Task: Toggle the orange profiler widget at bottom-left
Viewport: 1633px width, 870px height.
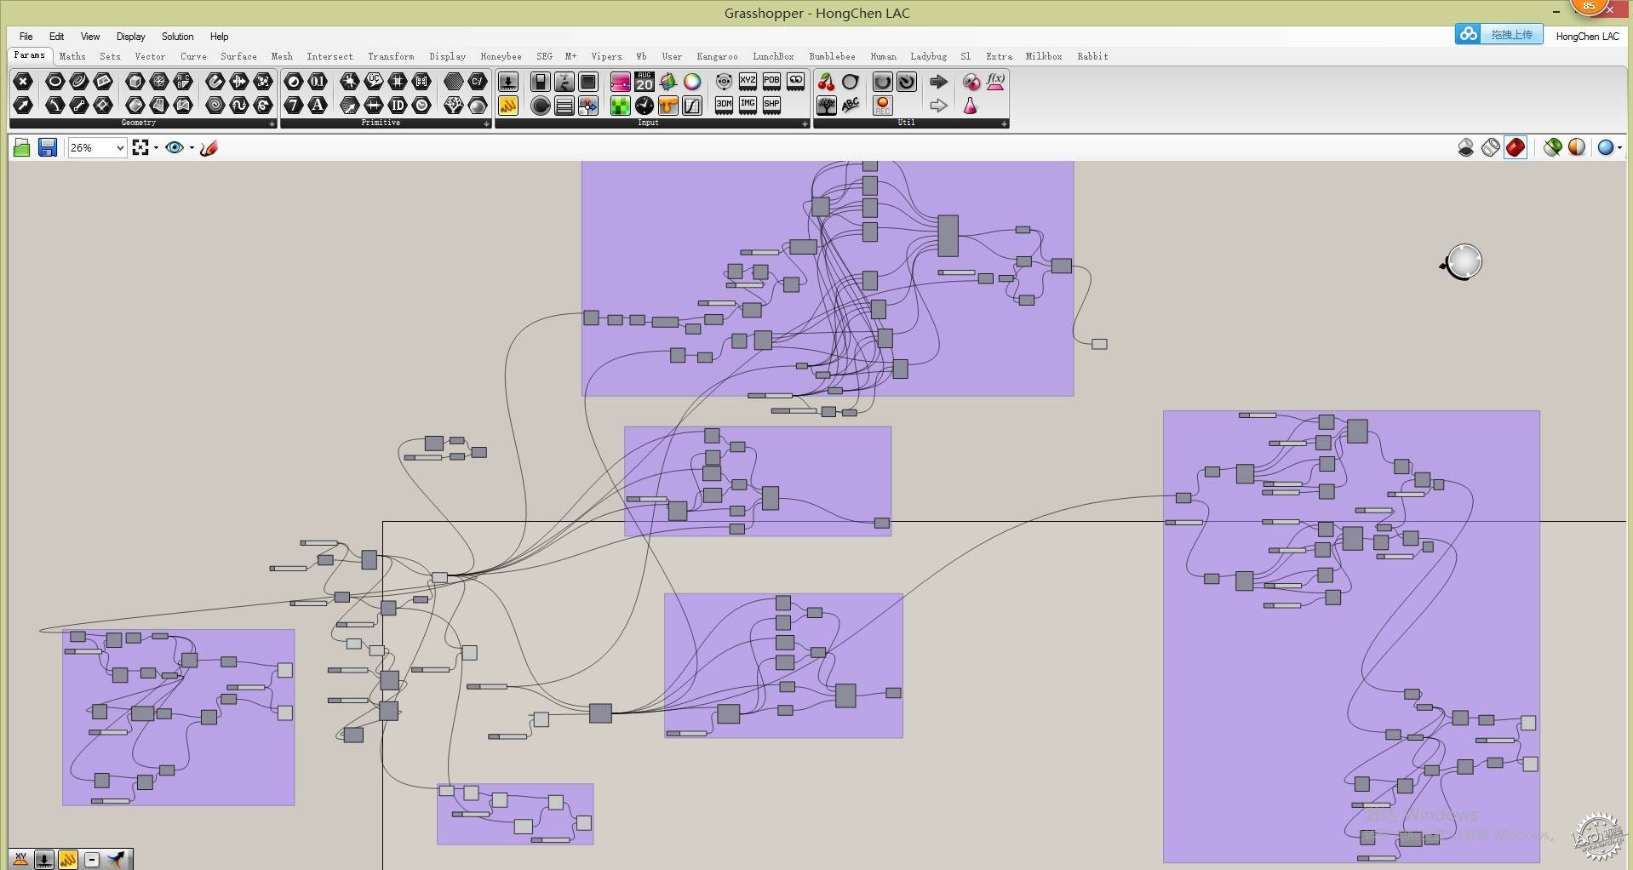Action: [68, 860]
